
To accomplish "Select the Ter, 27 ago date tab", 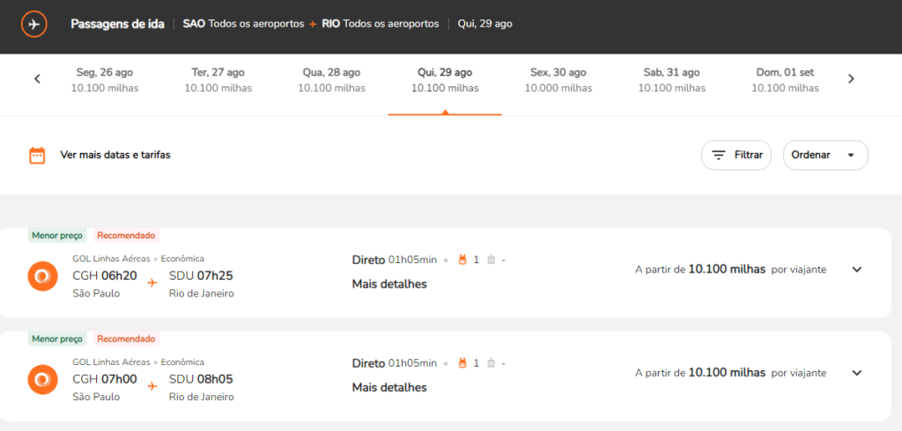I will click(x=218, y=80).
